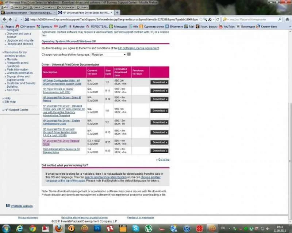This screenshot has height=233, width=292.
Task: Open the LiveTV bookmark
Action: (x=60, y=27)
